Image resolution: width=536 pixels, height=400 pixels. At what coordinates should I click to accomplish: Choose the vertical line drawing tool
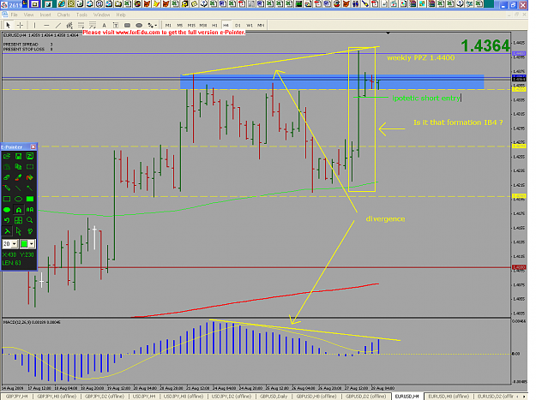click(34, 25)
